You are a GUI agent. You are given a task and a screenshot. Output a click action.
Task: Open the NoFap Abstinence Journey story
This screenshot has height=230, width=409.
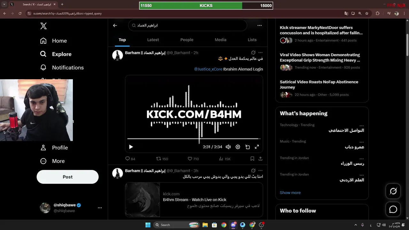322,88
